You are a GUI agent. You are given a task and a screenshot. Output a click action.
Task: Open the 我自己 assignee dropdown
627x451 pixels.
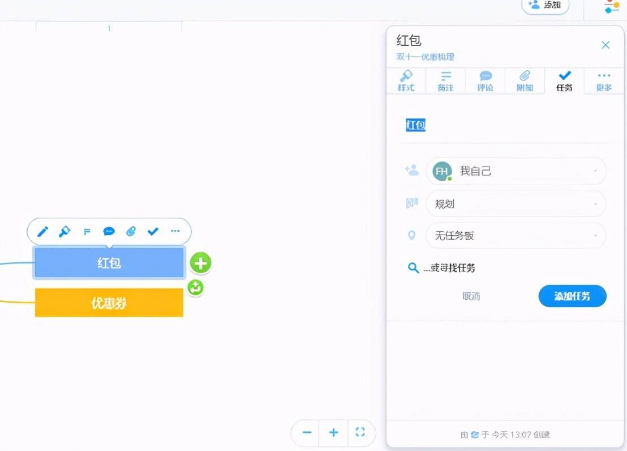516,171
